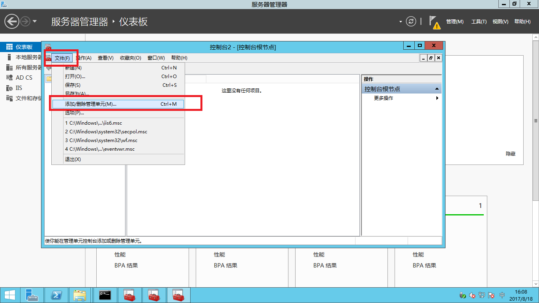539x303 pixels.
Task: Click Server Manager icon on the taskbar
Action: click(32, 295)
